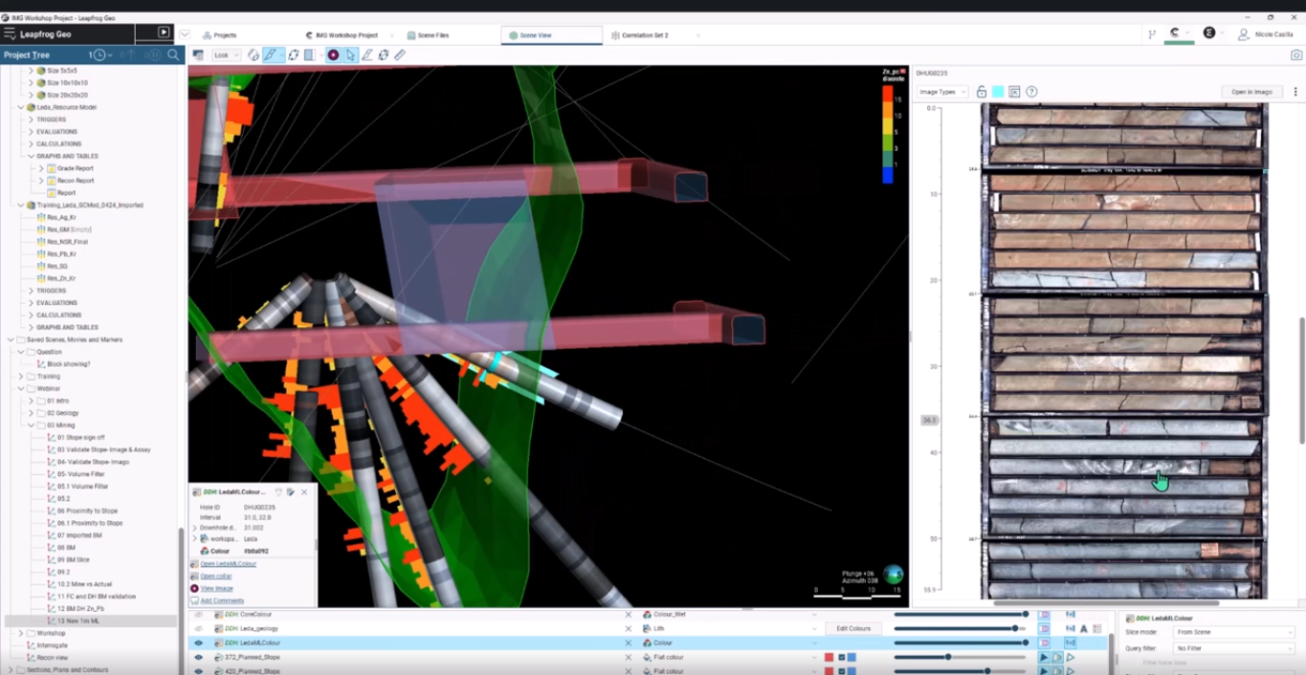The image size is (1306, 675).
Task: Click the round purple record button in toolbar
Action: [333, 55]
